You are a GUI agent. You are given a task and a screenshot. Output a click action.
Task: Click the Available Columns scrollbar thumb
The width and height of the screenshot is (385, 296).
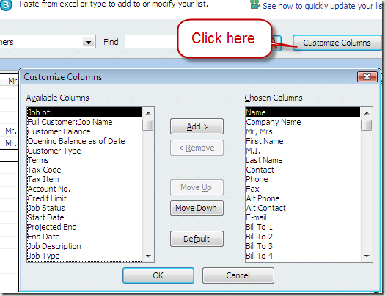coord(148,125)
